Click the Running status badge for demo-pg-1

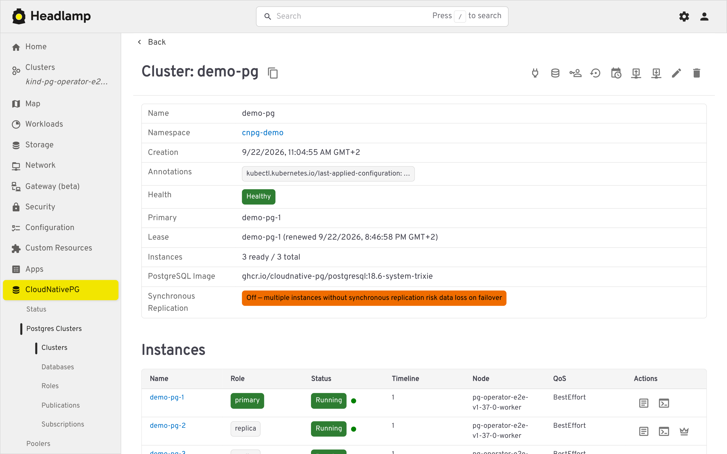pyautogui.click(x=329, y=401)
